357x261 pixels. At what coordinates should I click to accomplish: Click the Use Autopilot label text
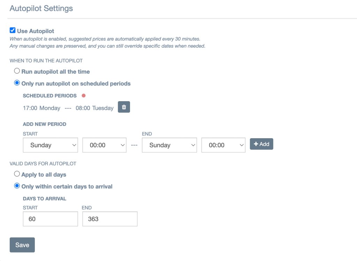pos(36,31)
